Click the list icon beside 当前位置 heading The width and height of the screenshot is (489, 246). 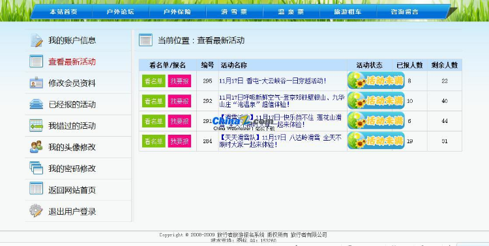145,40
